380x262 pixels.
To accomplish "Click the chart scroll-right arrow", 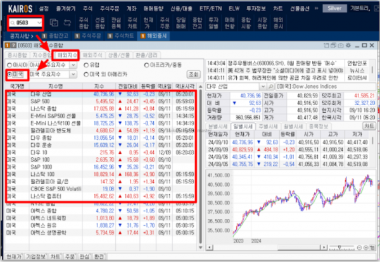I will tap(324, 247).
